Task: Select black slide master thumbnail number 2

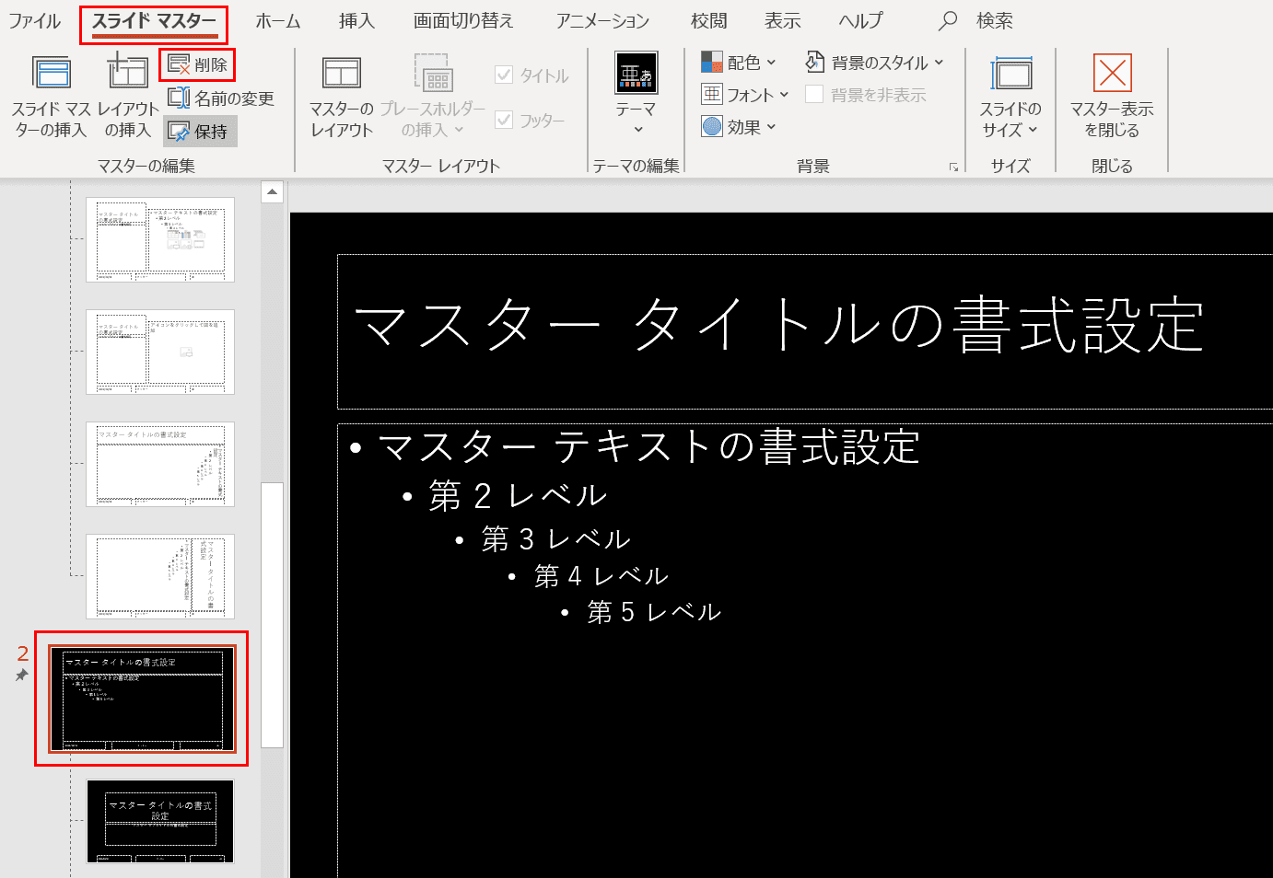Action: pyautogui.click(x=142, y=699)
